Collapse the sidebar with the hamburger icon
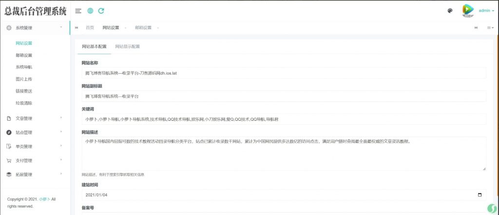The height and width of the screenshot is (215, 499). pyautogui.click(x=78, y=11)
